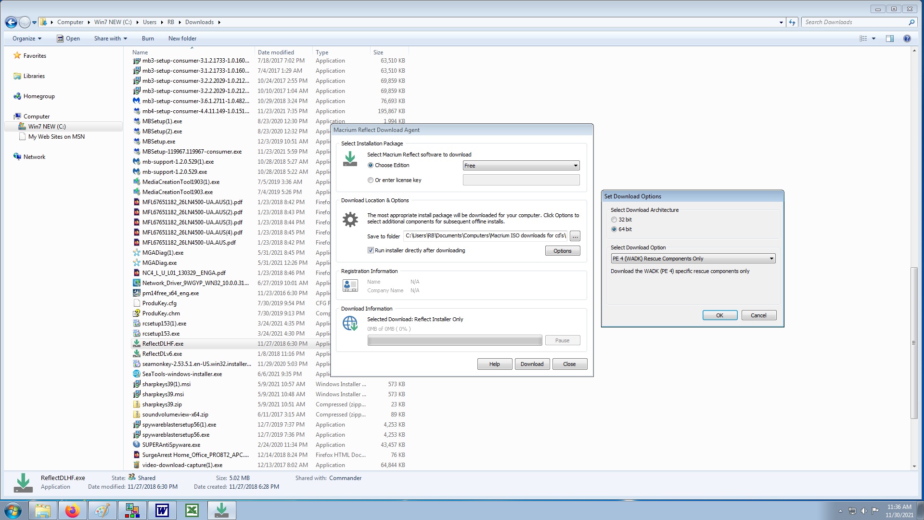The image size is (924, 520).
Task: Launch Firefox from the taskbar
Action: tap(73, 510)
